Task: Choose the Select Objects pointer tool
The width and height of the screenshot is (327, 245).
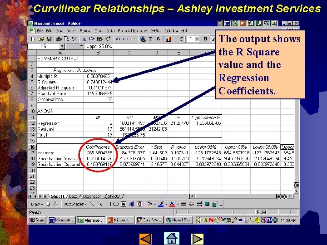Action: [x=49, y=204]
